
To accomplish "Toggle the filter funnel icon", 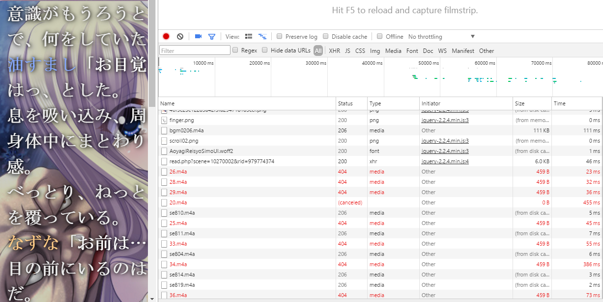I will [x=212, y=36].
